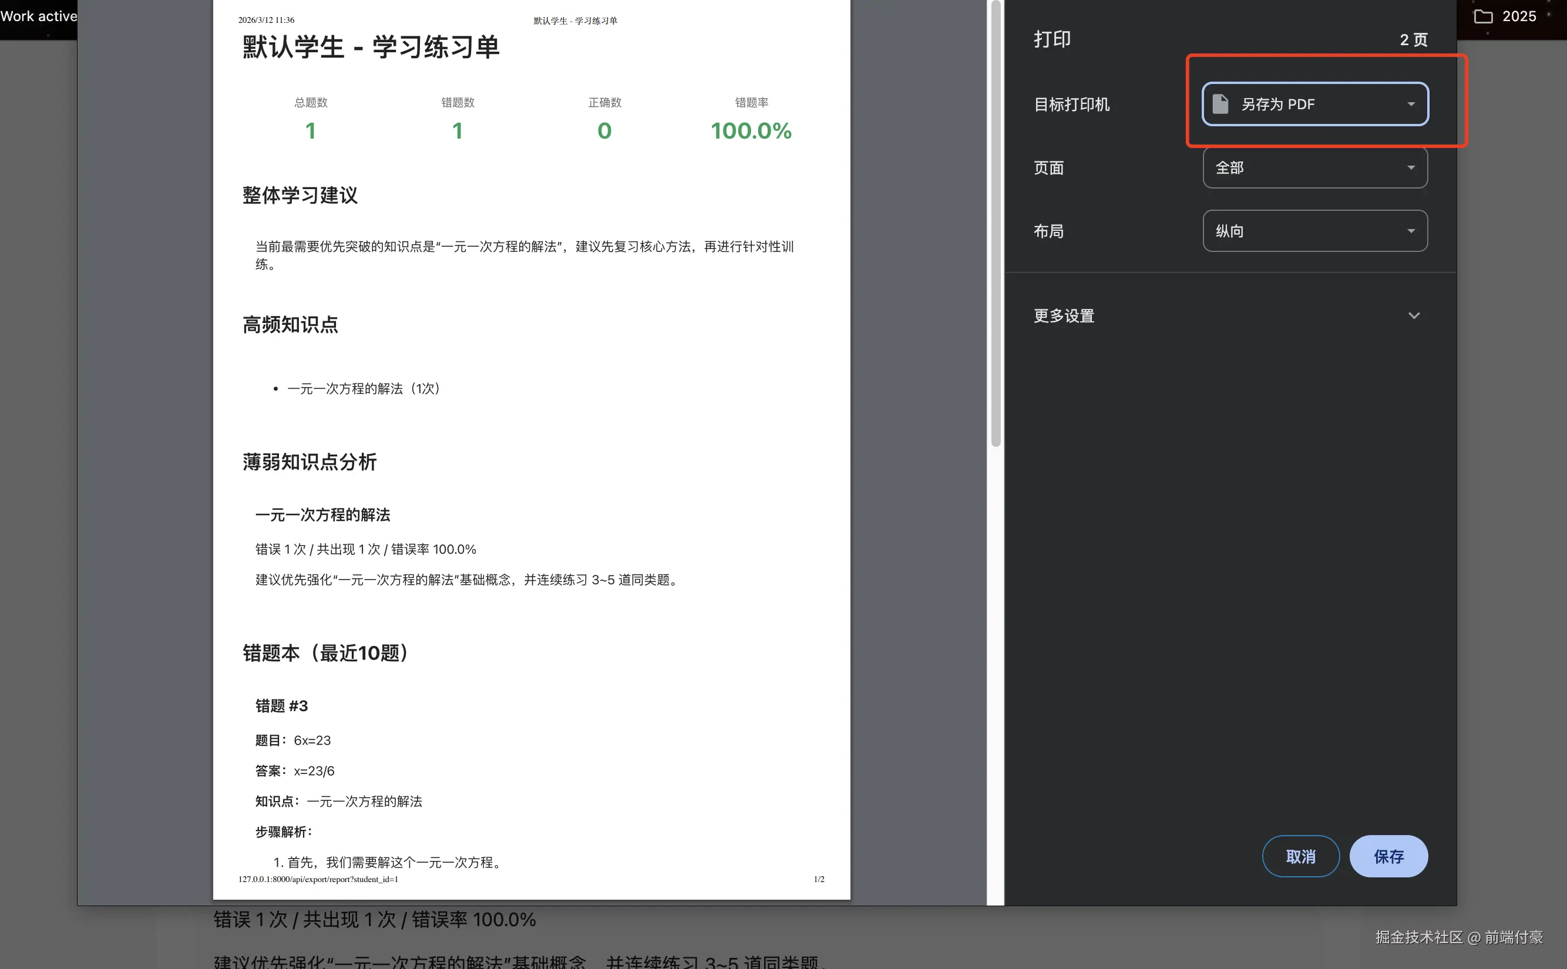Click the preview page title 默认学生 - 学习练习单
Viewport: 1567px width, 969px height.
[x=371, y=47]
